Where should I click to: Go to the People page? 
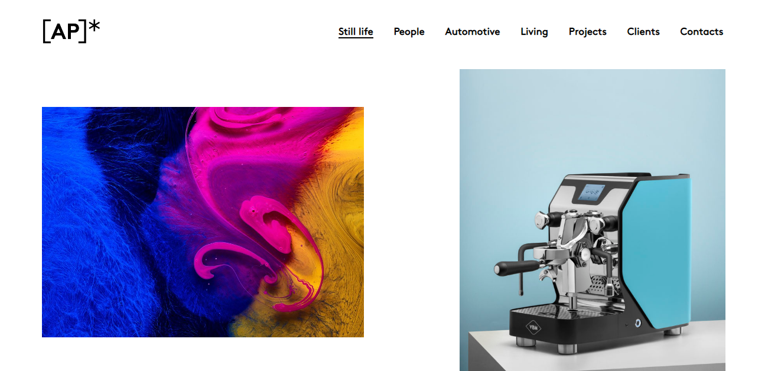pos(409,31)
